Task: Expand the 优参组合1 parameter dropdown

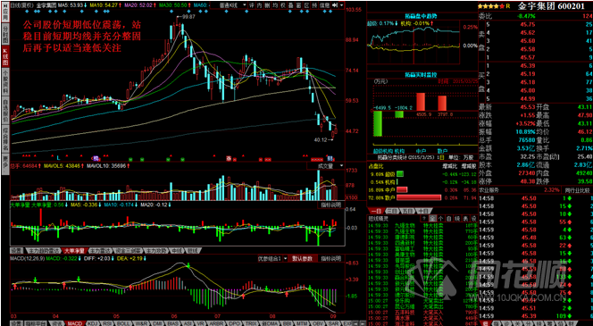Action: point(272,259)
